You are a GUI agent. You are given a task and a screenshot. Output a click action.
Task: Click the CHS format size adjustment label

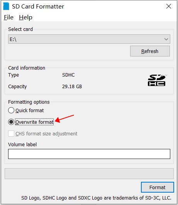pyautogui.click(x=46, y=134)
